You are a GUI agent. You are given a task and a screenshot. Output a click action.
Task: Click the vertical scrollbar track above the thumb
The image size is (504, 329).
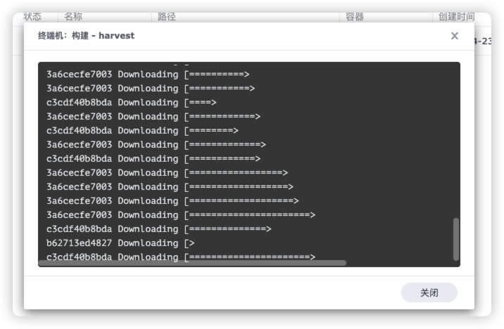pyautogui.click(x=455, y=141)
